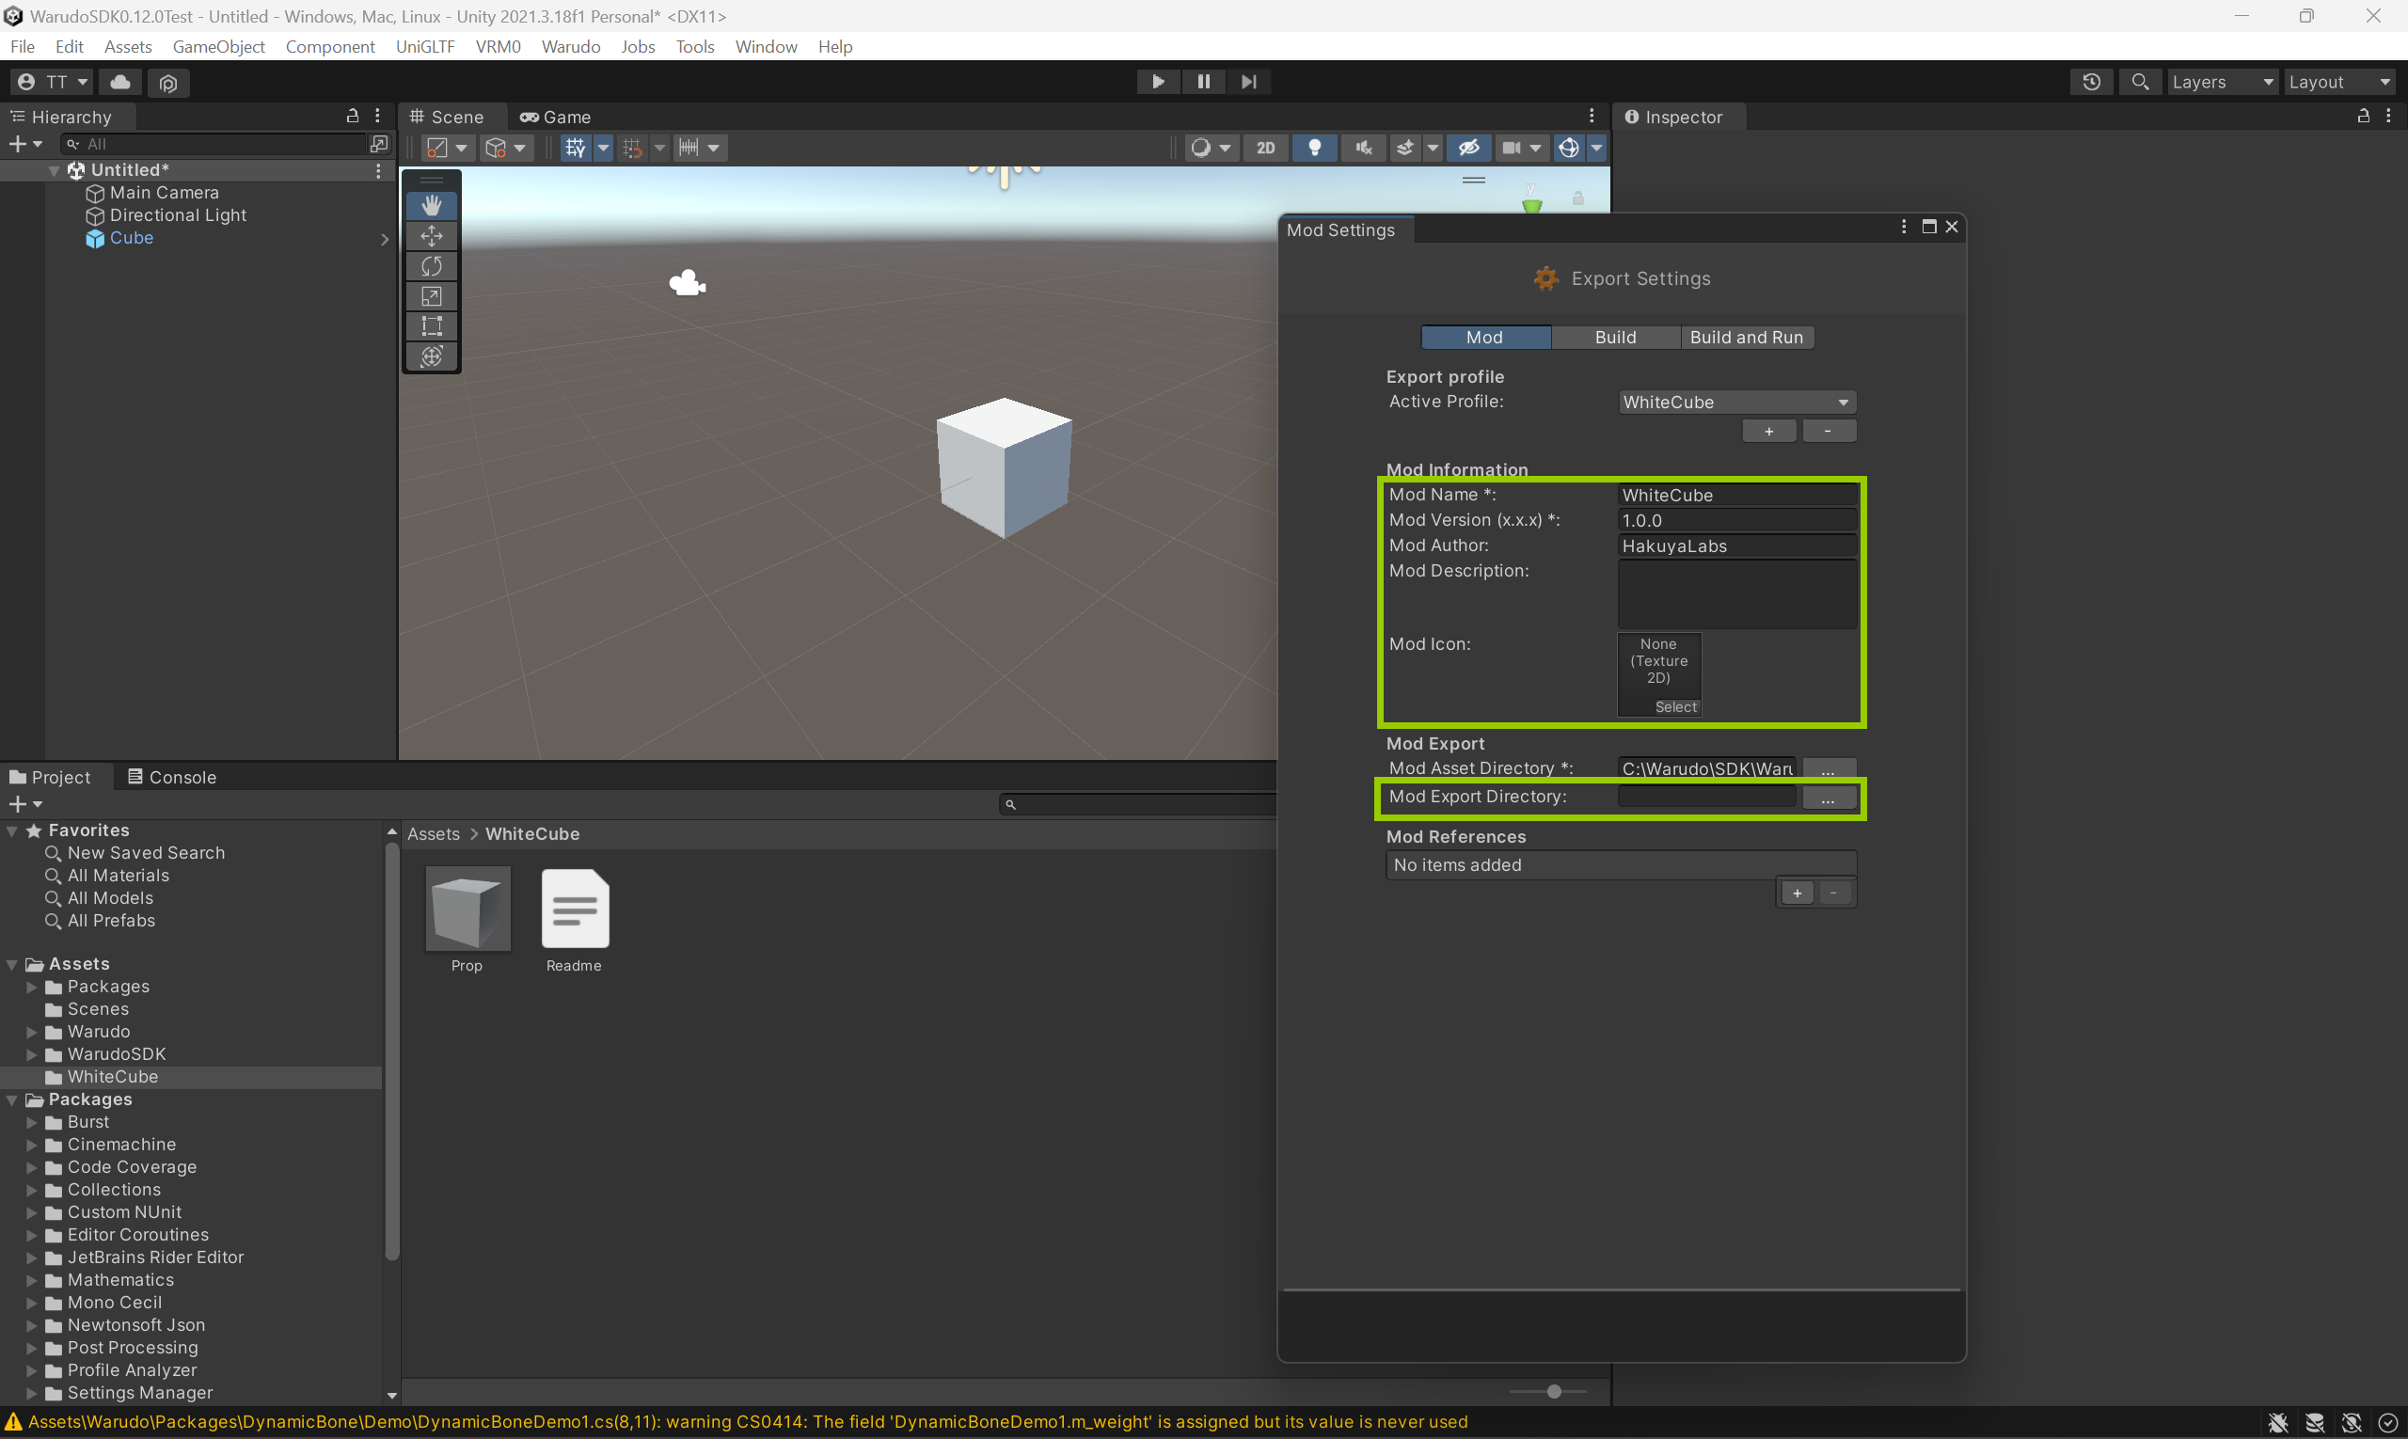Open the UniGLTF menu

coord(425,46)
